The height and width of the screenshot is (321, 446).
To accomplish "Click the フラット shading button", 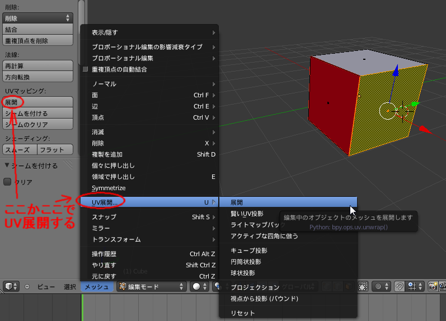I will pyautogui.click(x=55, y=149).
